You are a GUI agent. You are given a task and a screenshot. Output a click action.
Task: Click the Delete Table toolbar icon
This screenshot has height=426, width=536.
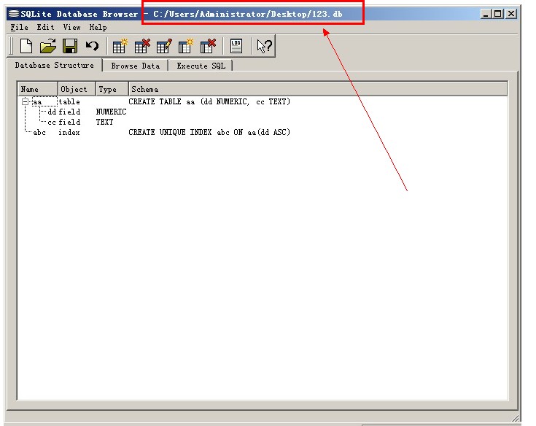click(x=141, y=47)
